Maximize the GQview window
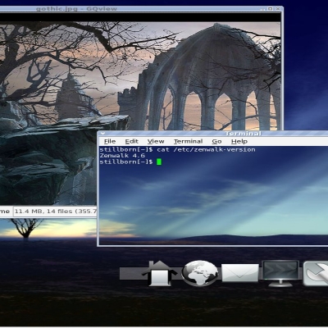328x328 pixels. coord(271,9)
